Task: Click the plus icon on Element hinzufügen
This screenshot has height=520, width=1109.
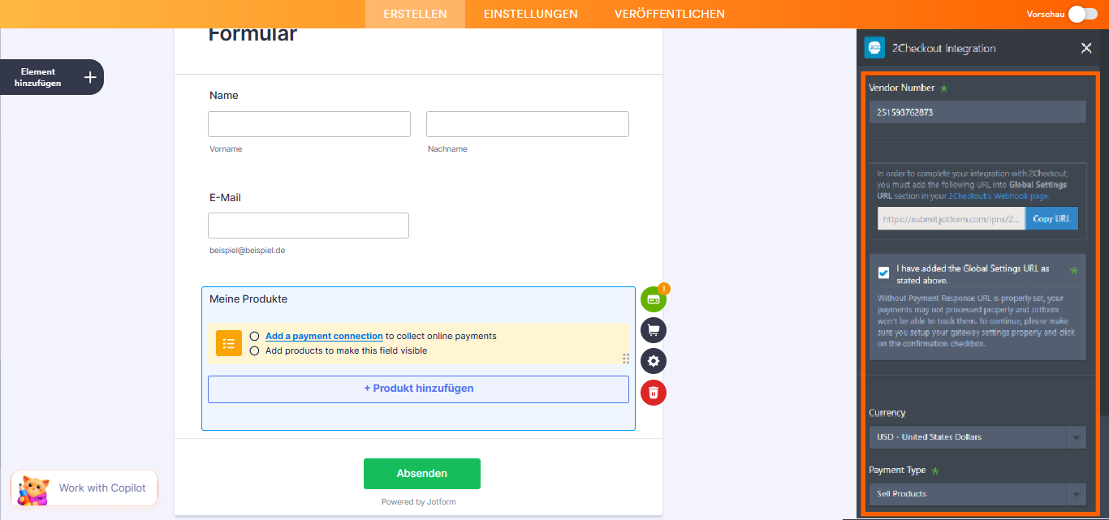Action: (x=88, y=76)
